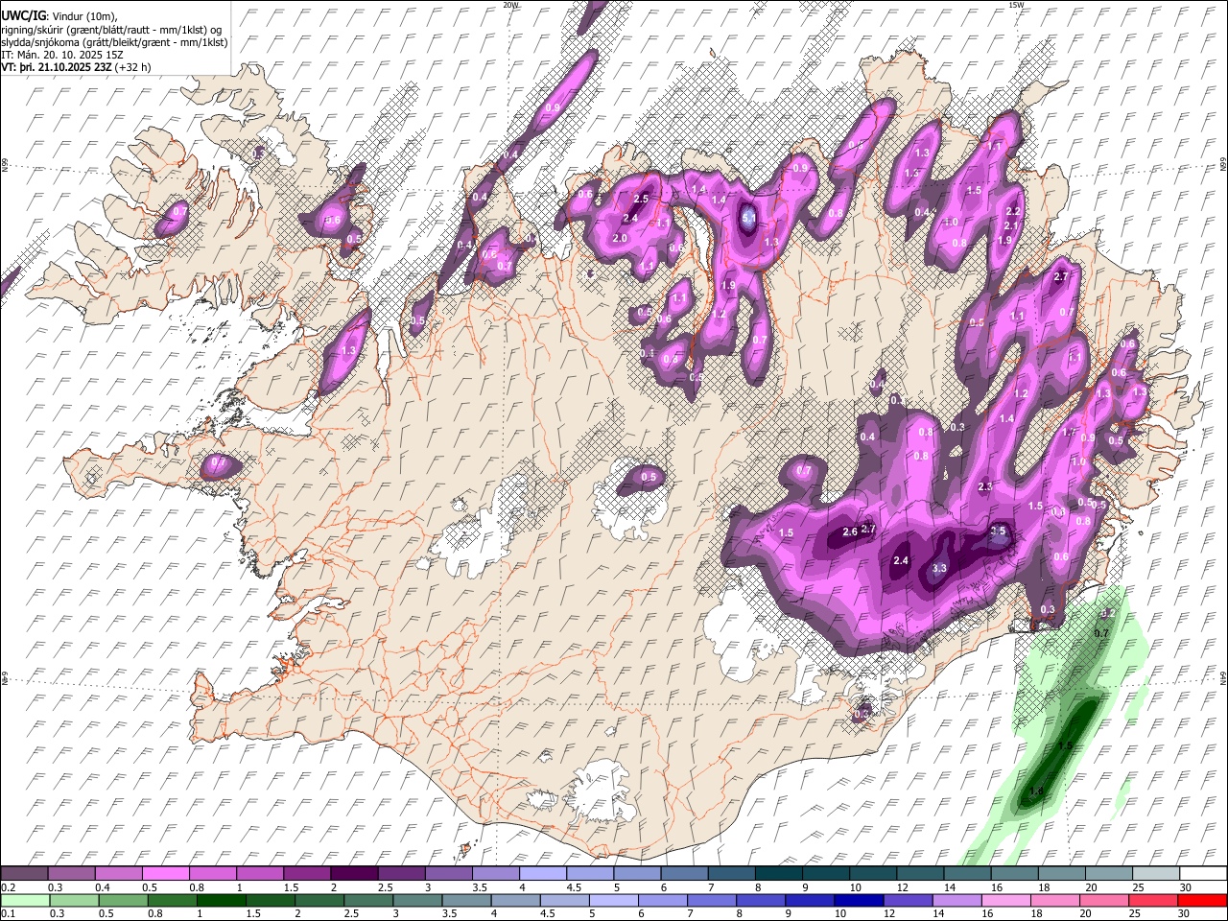Viewport: 1228px width, 921px height.
Task: Click the '20W' longitude label at top
Action: point(510,5)
